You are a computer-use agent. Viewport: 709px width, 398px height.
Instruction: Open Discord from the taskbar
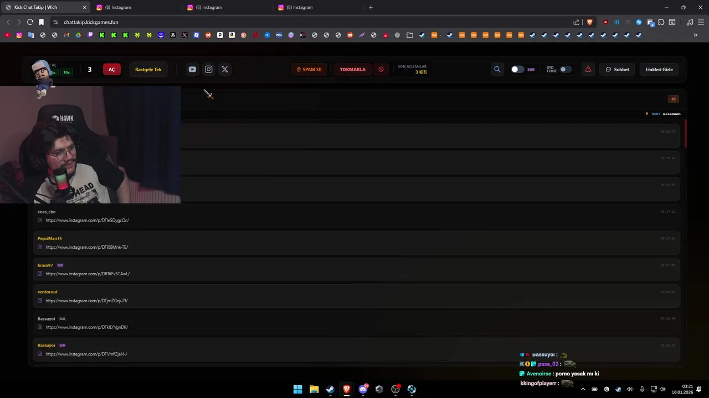[363, 389]
